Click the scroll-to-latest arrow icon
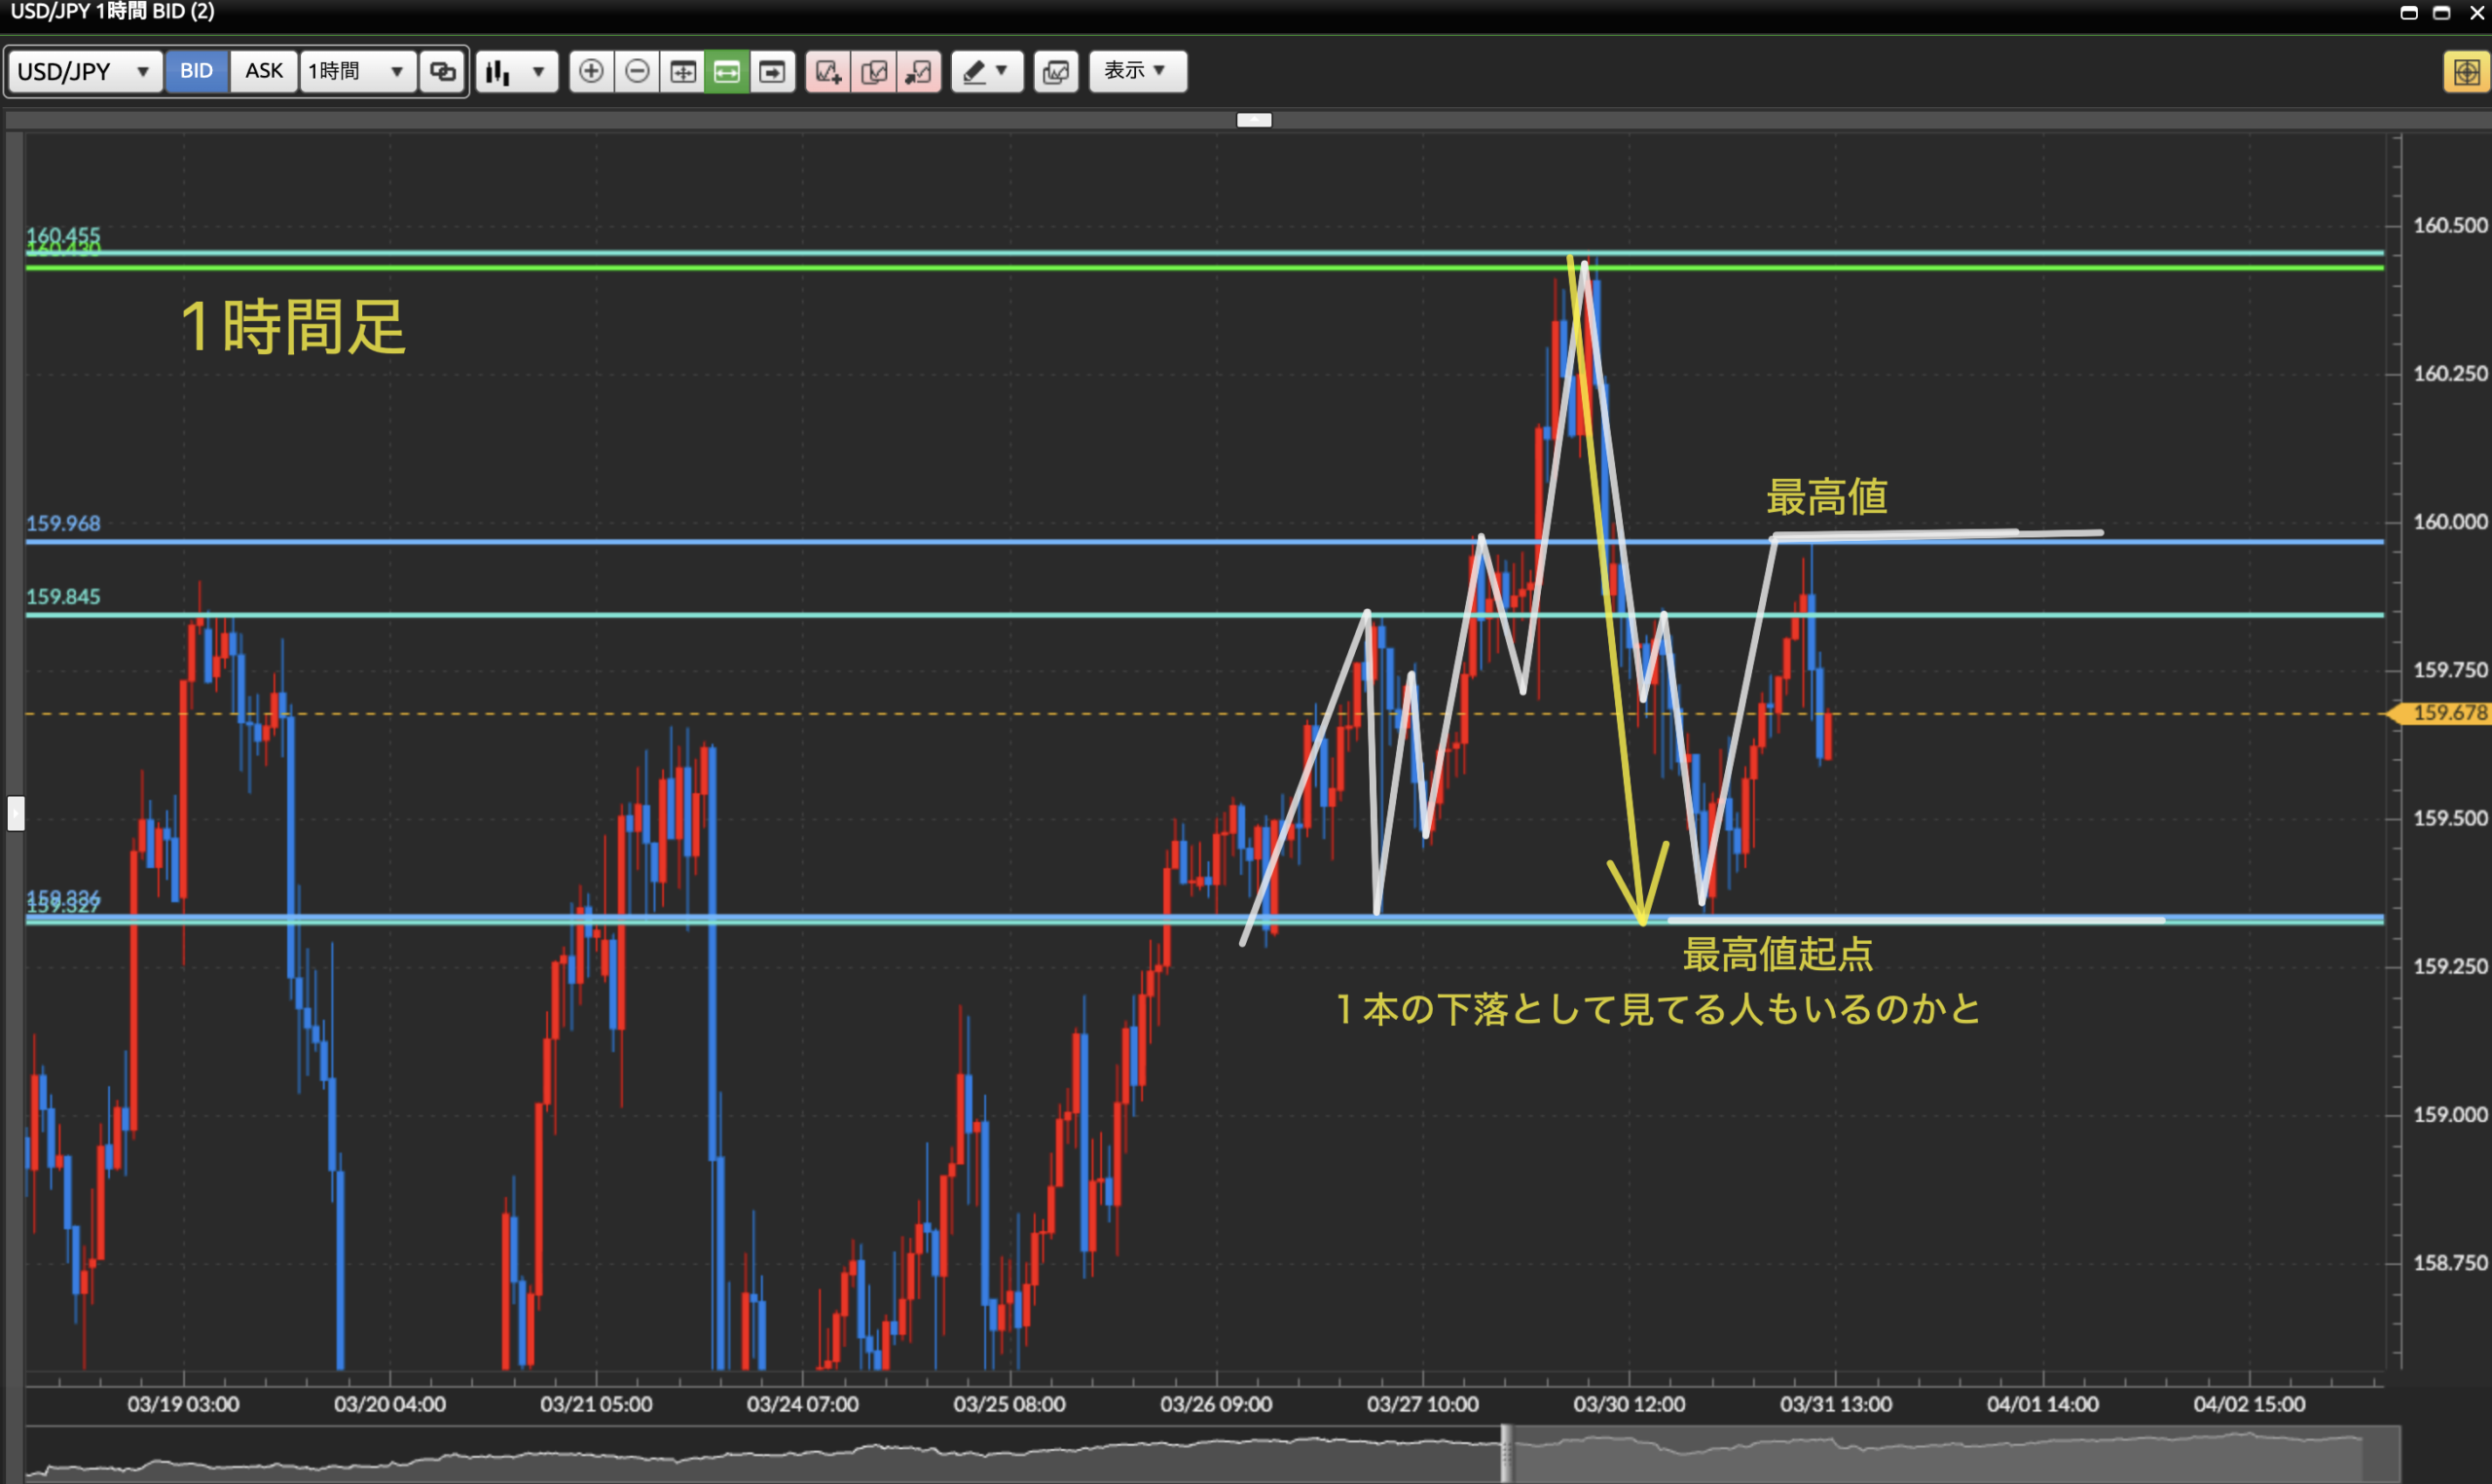 [772, 71]
